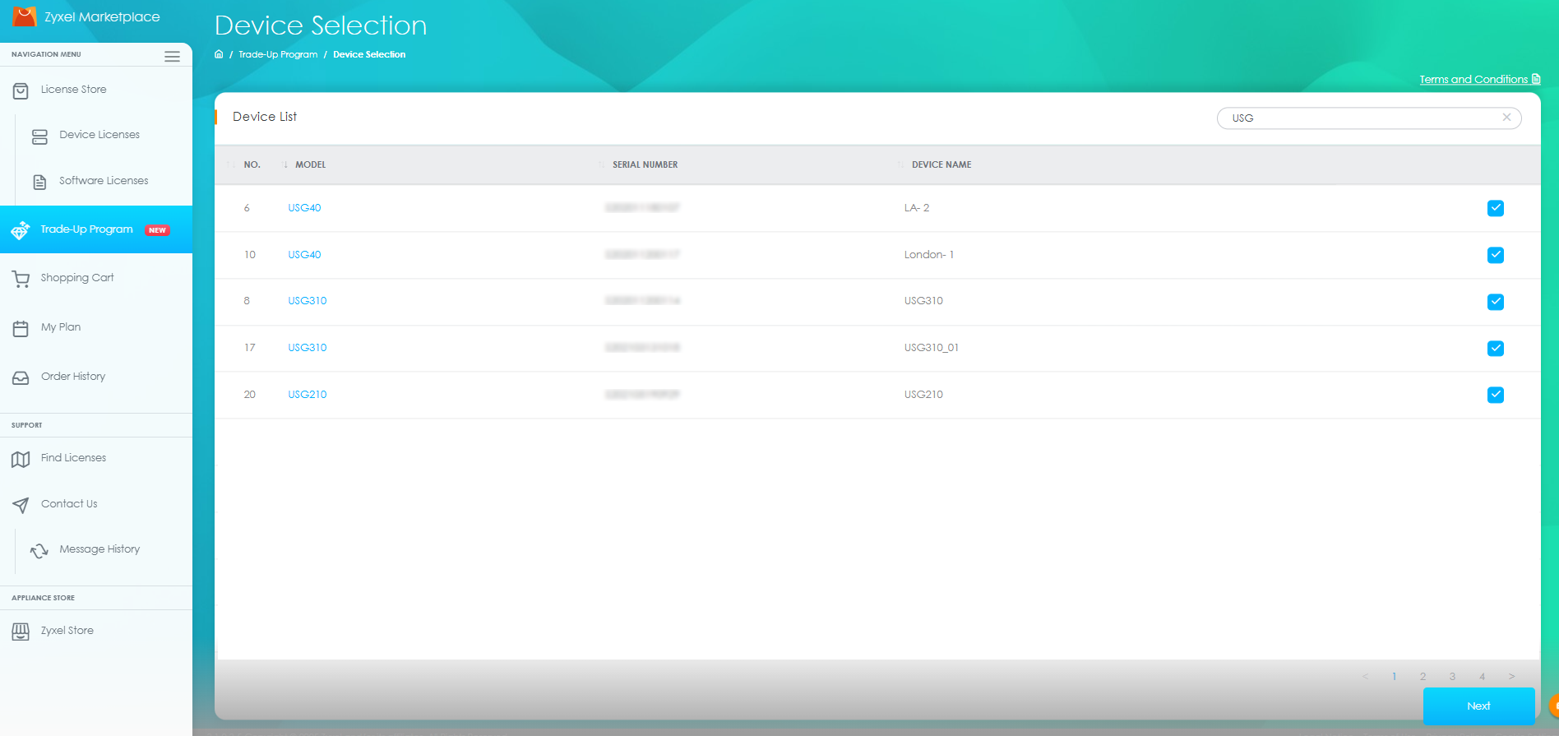Screen dimensions: 1559x736
Task: Click the Message History refresh icon
Action: (39, 551)
